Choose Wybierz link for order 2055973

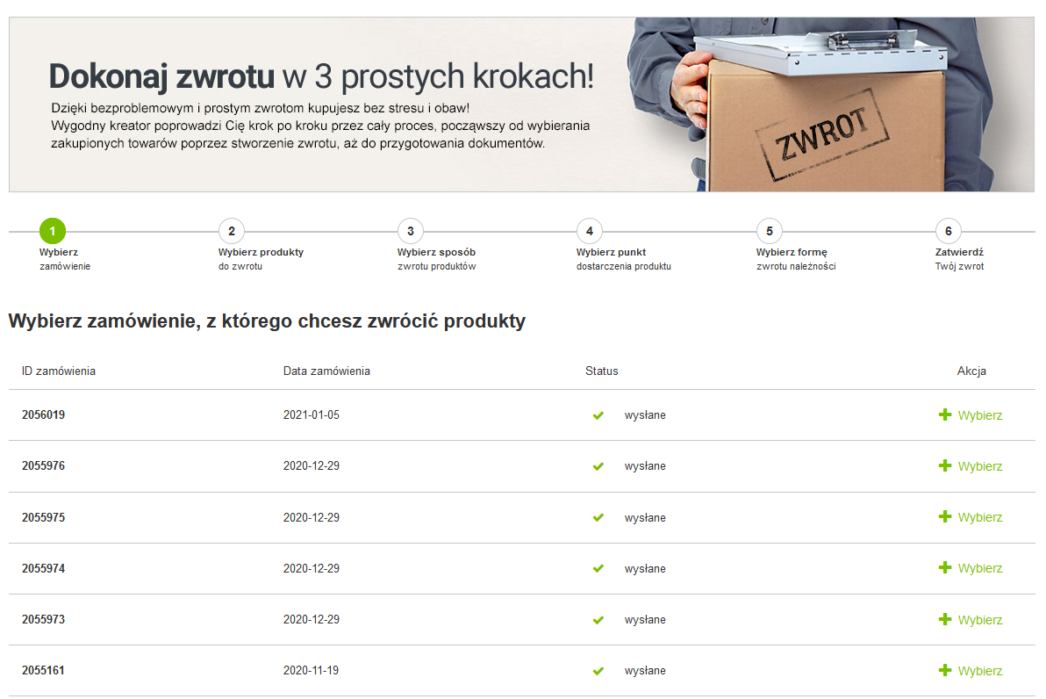[x=979, y=620]
